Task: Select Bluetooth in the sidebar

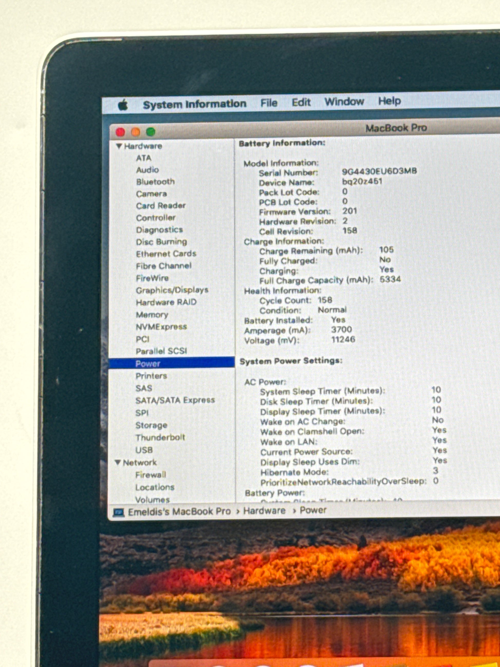Action: pyautogui.click(x=155, y=182)
